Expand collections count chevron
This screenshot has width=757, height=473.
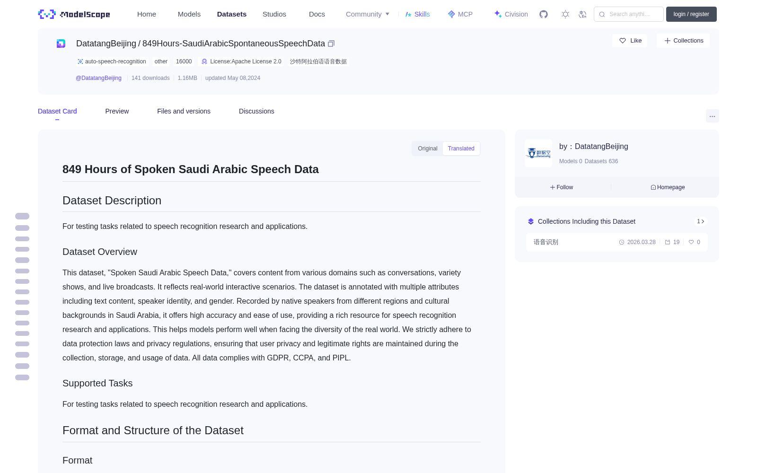pos(701,221)
